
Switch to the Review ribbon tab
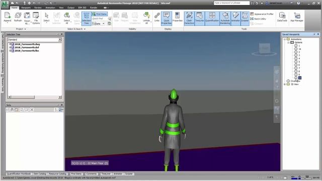tap(38, 8)
